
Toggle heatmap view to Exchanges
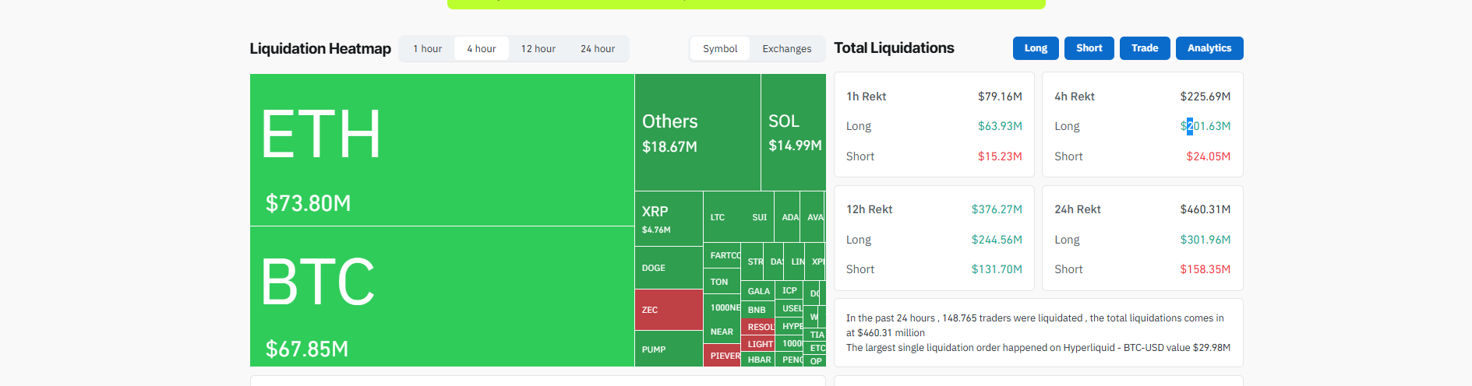786,49
